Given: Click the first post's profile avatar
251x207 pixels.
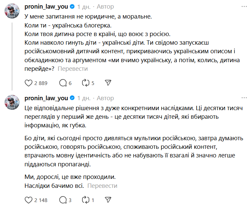Looking at the screenshot, I should click(x=12, y=12).
